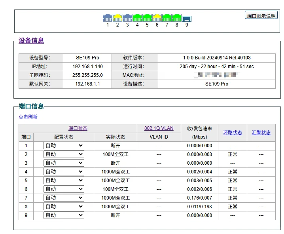Select the 设备描述 label cell
Screen dimensions: 284x234
[x=135, y=84]
